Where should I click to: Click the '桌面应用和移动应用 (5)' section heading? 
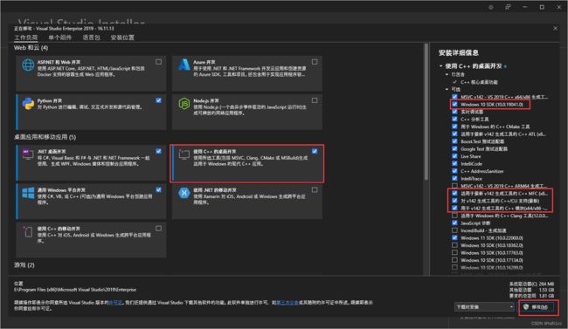[45, 137]
